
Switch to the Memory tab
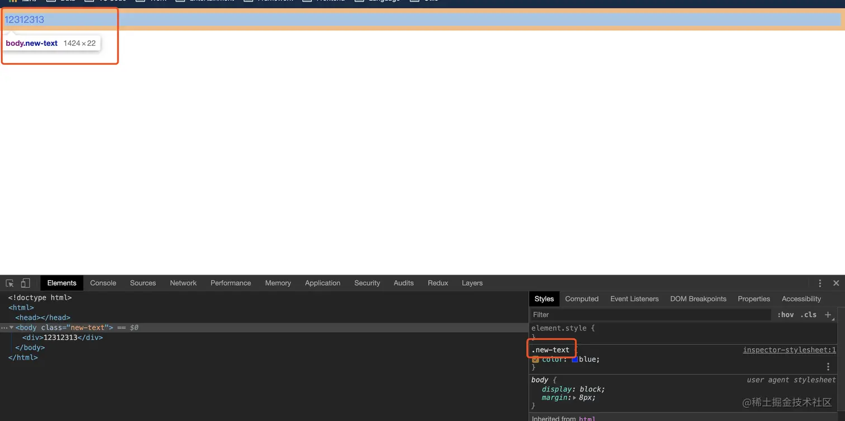278,283
